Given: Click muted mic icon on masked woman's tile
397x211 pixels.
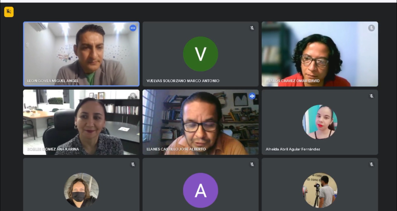Looking at the screenshot, I should 133,164.
